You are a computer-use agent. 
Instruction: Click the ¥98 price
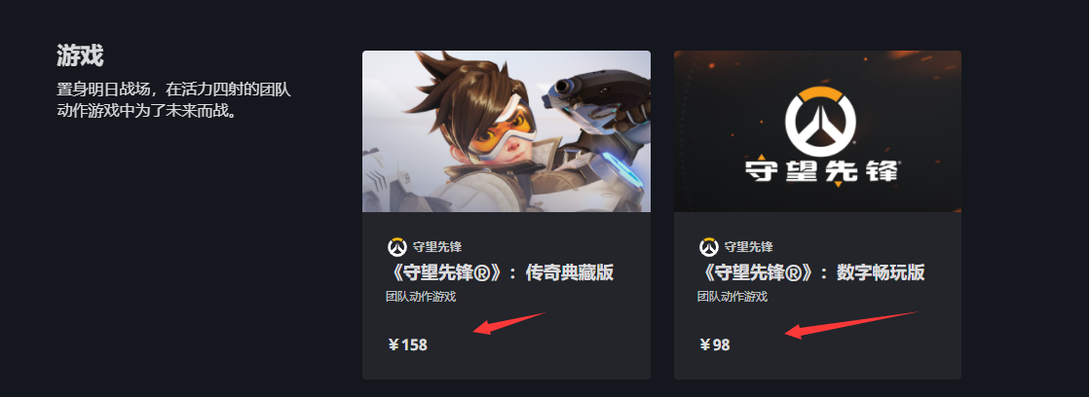tap(715, 344)
